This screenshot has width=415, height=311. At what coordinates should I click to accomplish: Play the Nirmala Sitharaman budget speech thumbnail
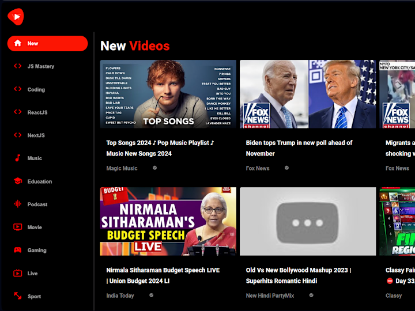(x=168, y=221)
